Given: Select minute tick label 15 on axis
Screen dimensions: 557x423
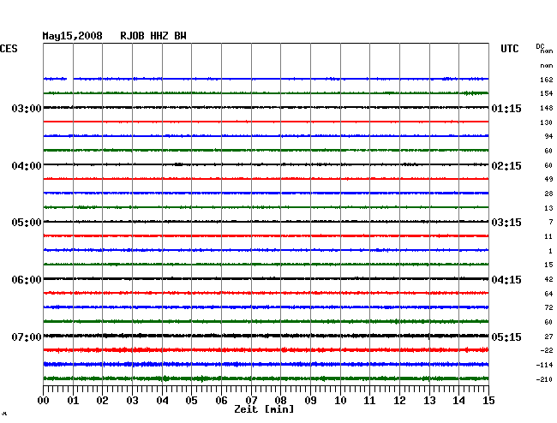Looking at the screenshot, I should (x=488, y=400).
